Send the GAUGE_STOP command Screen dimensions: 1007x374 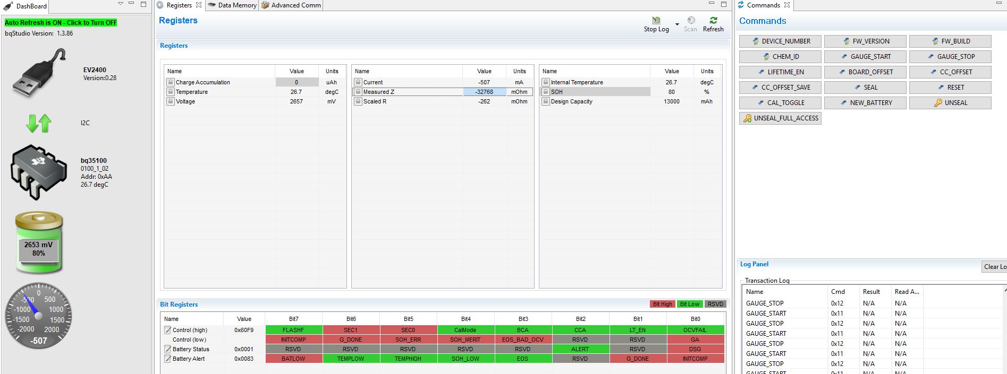[950, 57]
